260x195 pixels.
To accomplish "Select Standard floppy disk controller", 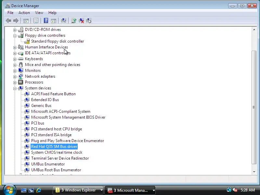I will 58,41.
